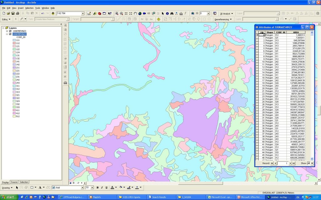Select the Drawing toolbar pointer tool

click(17, 187)
